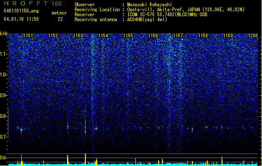Screen dimensions: 262x166
Task: Click the 1155 time axis marker
Action: 128,36
